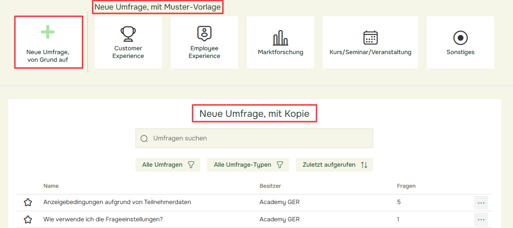This screenshot has width=513, height=228.
Task: Choose the Employee Experience template tile
Action: (x=205, y=43)
